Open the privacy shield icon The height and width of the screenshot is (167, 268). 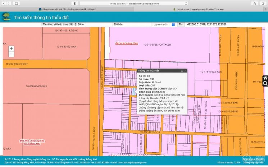[75, 3]
